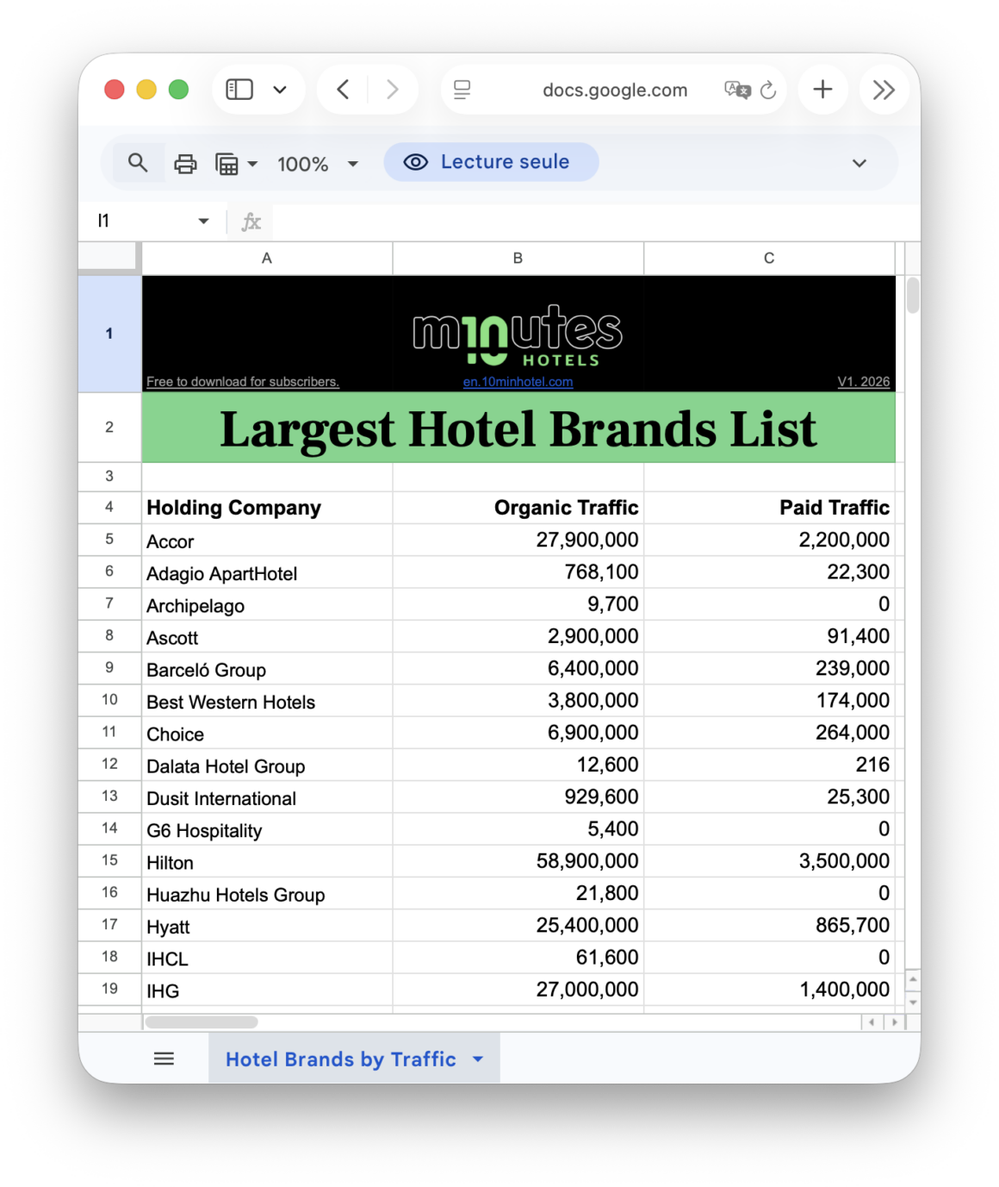Screen dimensions: 999x1187
Task: Open the name box dropdown arrow
Action: [x=203, y=221]
